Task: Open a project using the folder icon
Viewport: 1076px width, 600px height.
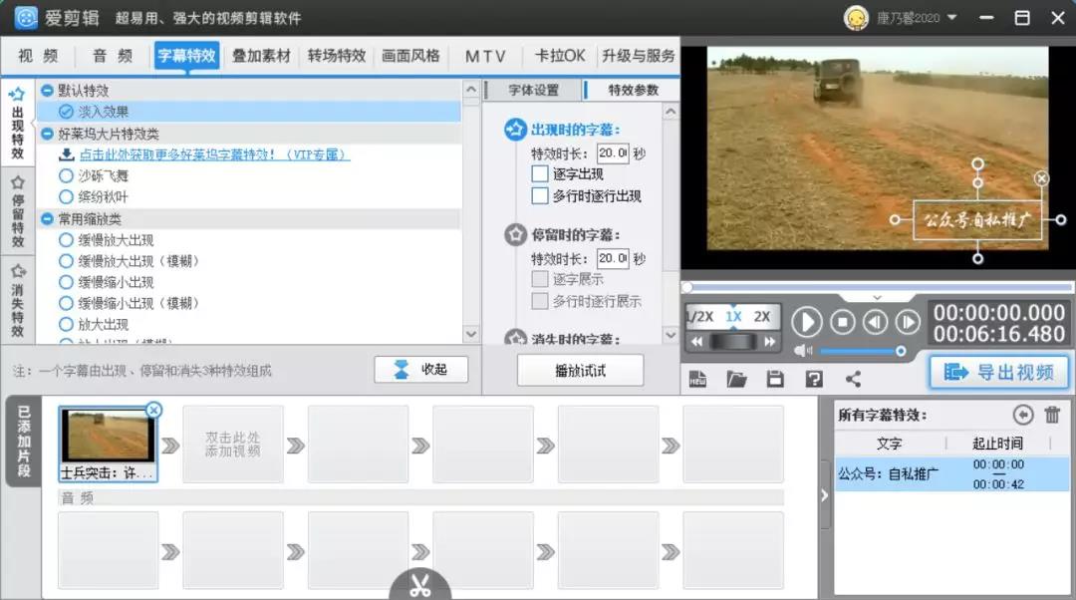Action: point(737,378)
